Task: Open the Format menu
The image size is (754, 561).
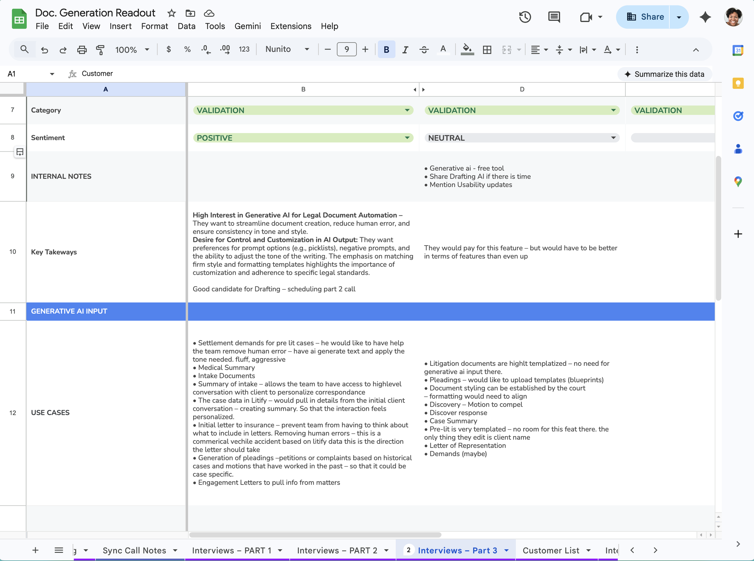Action: point(154,26)
